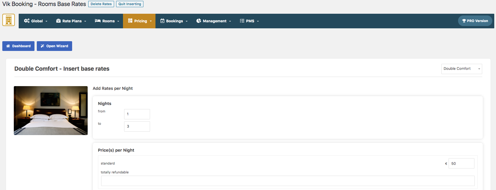Click the Rooms bed icon
Viewport: 496px width, 190px height.
98,21
